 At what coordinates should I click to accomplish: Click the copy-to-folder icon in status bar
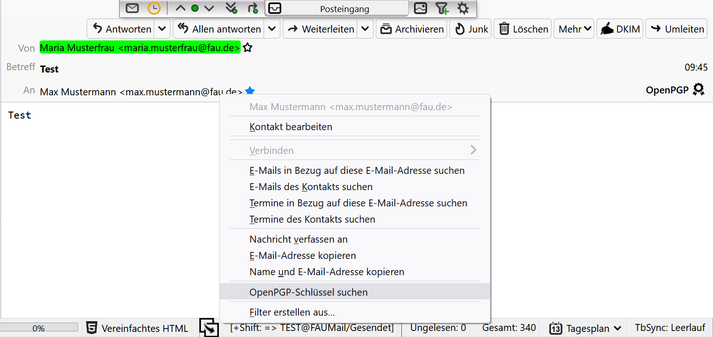(x=209, y=328)
